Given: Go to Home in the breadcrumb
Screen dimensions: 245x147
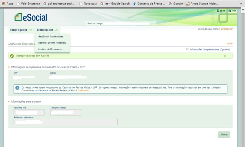Looking at the screenshot, I should (216, 29).
